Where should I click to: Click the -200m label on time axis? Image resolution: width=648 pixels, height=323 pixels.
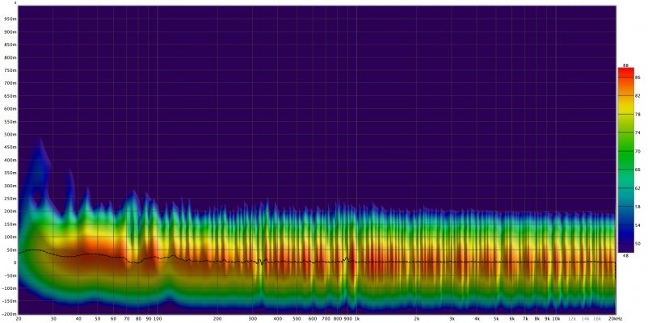[10, 314]
